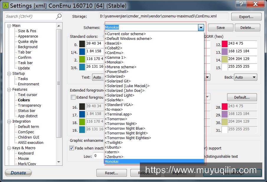Choose the <Monokai> built-in scheme

click(114, 62)
